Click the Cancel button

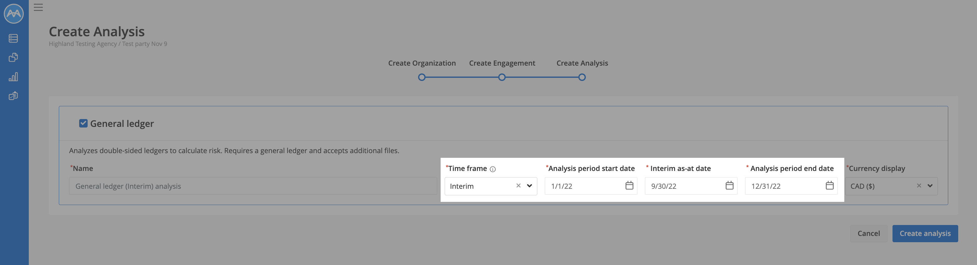click(868, 233)
